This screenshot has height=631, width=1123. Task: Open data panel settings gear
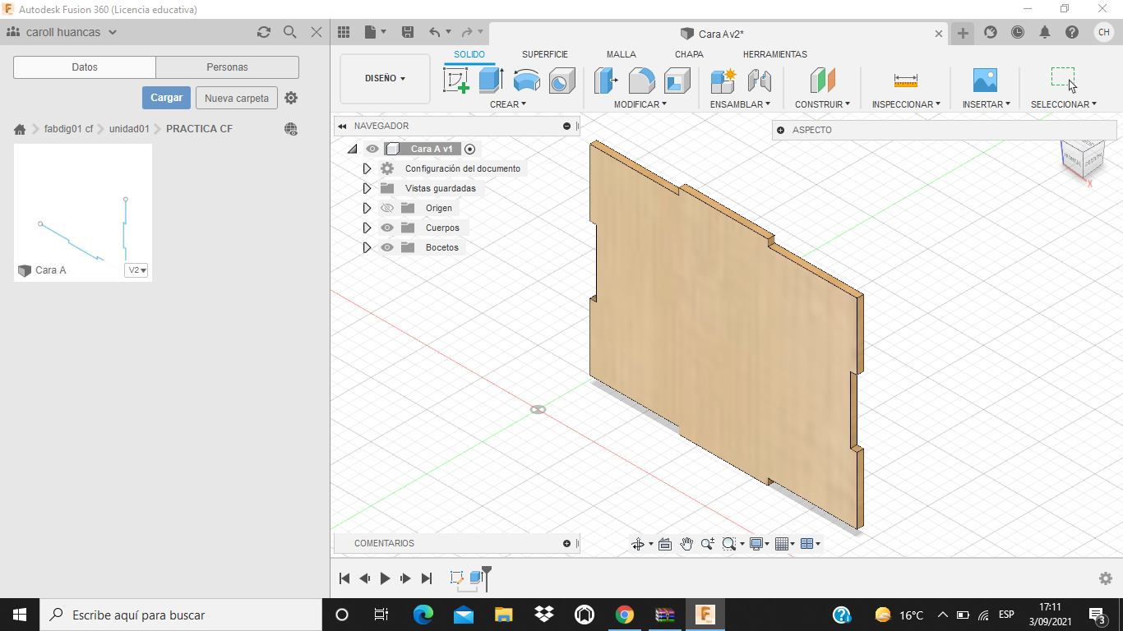291,98
